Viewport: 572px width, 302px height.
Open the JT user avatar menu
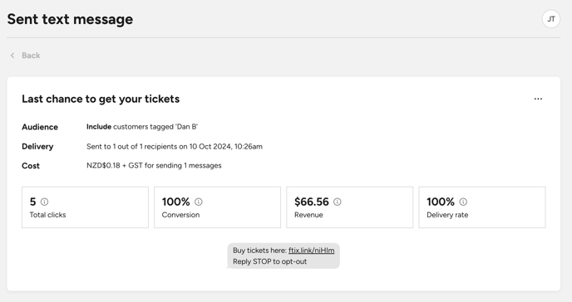tap(551, 19)
